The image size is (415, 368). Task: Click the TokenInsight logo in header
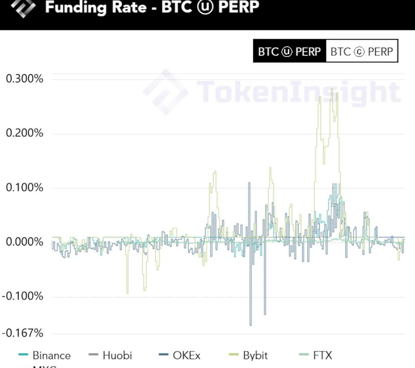23,8
